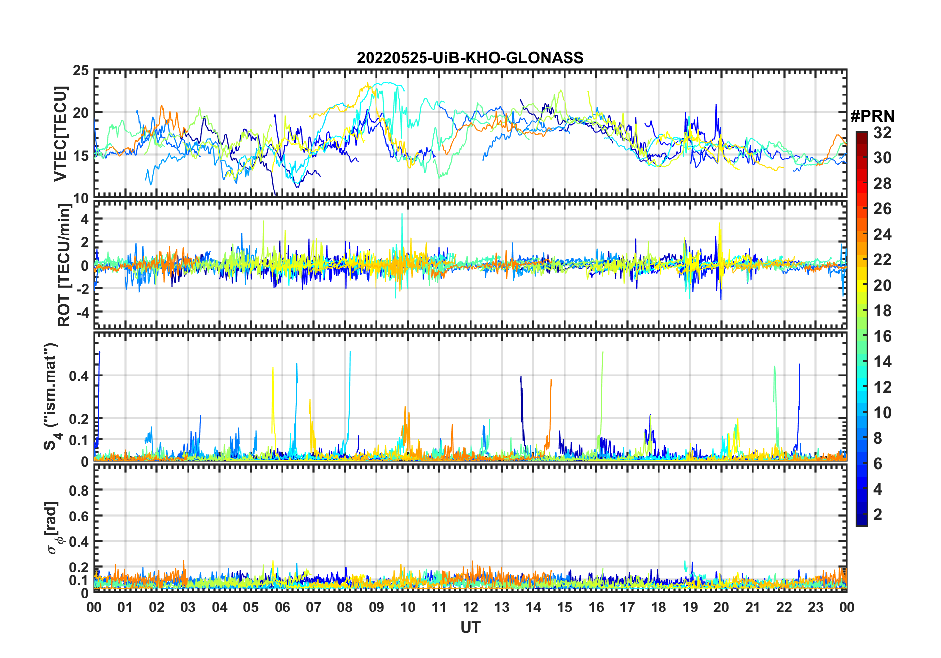Click the #PRN colorbar title
Image resolution: width=941 pixels, height=658 pixels.
(872, 116)
